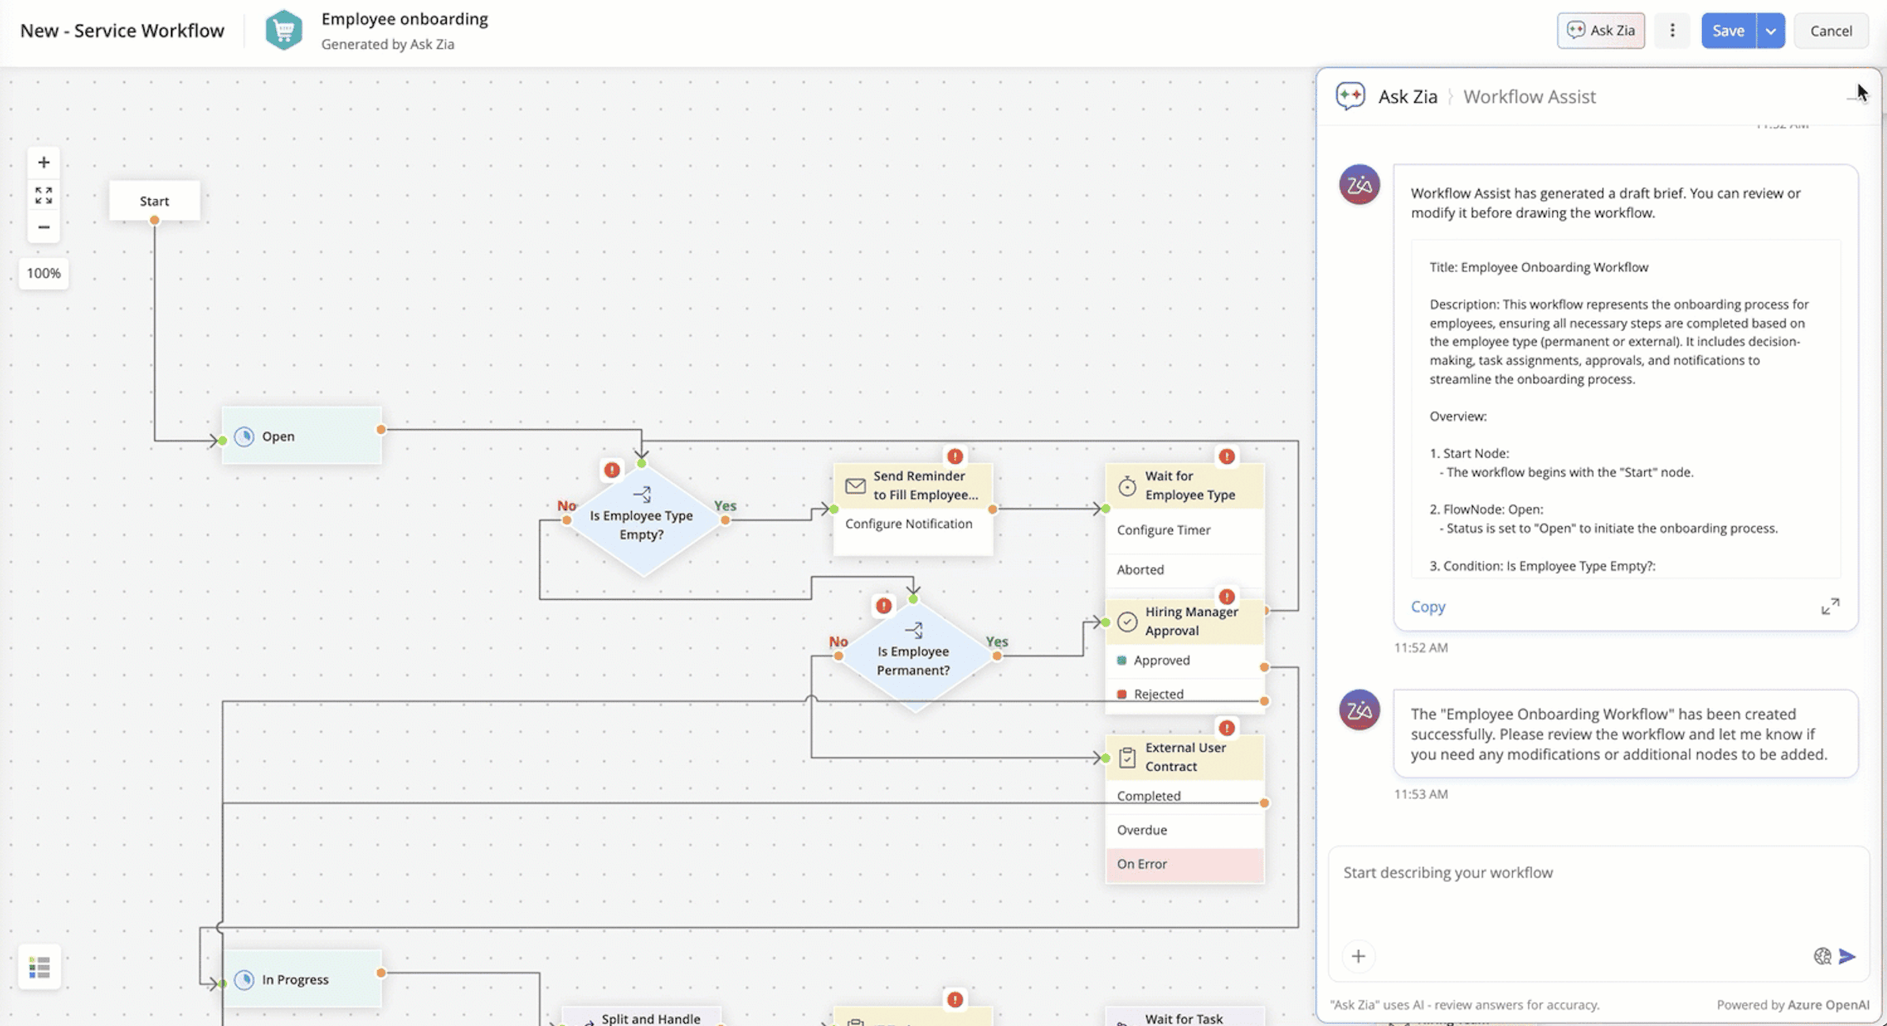The height and width of the screenshot is (1026, 1887).
Task: Click the zoom out minus icon
Action: pos(43,228)
